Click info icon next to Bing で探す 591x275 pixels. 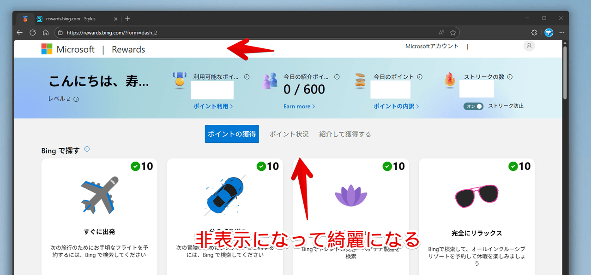click(x=87, y=149)
